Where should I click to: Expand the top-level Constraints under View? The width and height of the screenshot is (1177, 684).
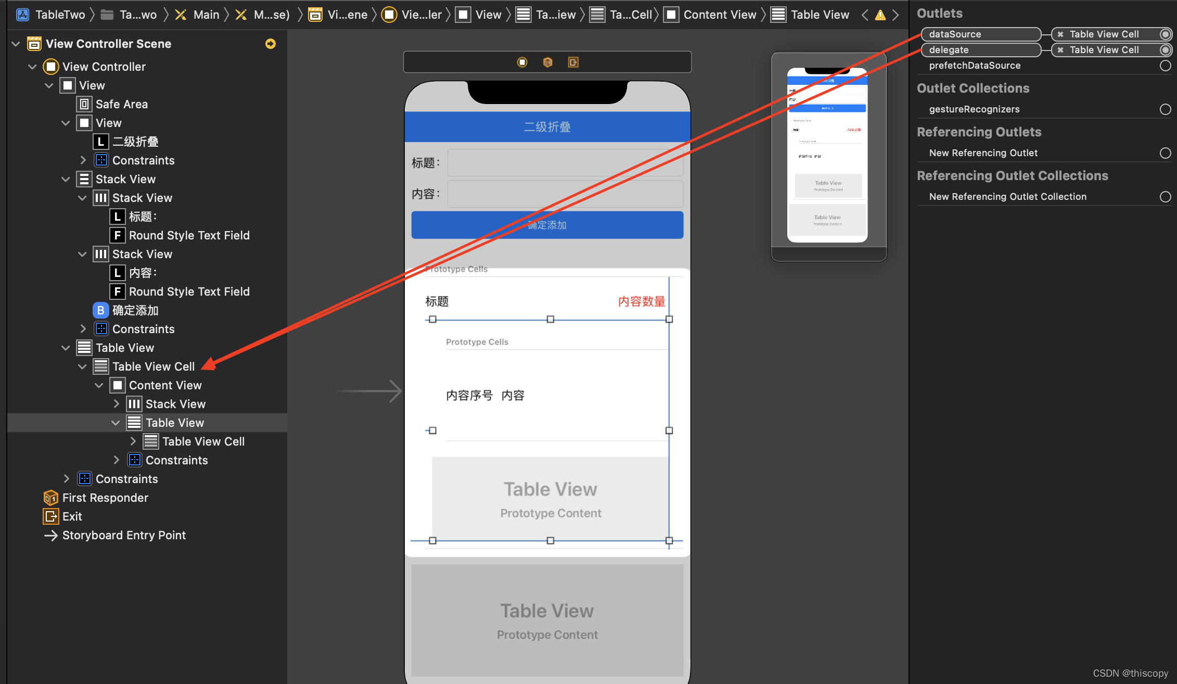[66, 479]
